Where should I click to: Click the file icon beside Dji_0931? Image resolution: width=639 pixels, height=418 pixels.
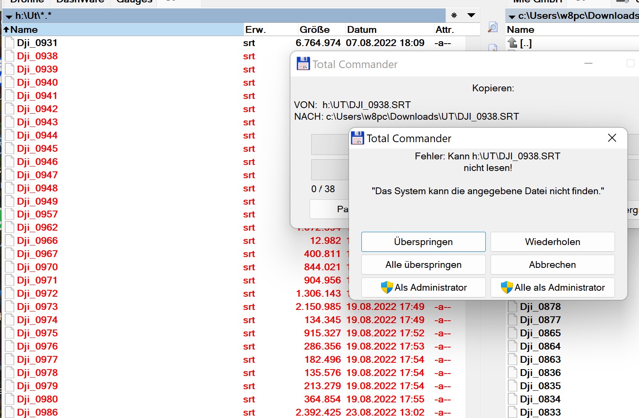point(10,43)
